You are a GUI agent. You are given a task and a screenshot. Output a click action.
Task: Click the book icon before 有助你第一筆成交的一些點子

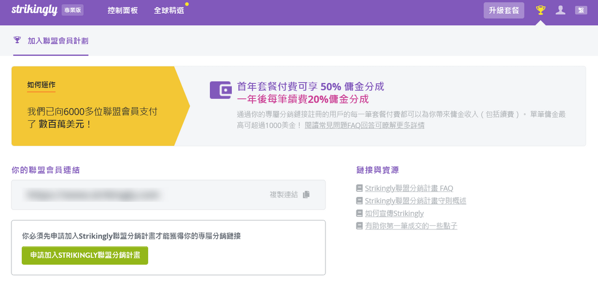coord(359,226)
